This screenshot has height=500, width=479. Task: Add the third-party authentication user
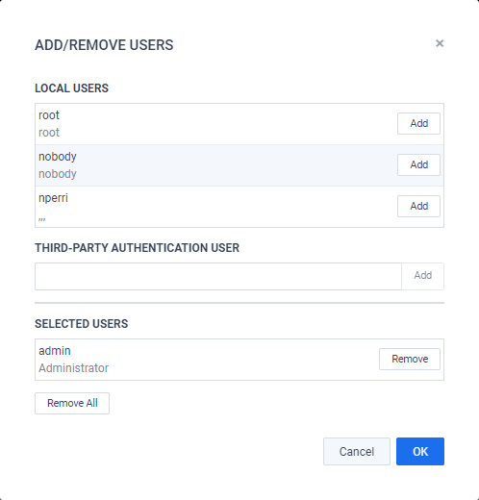(x=422, y=276)
